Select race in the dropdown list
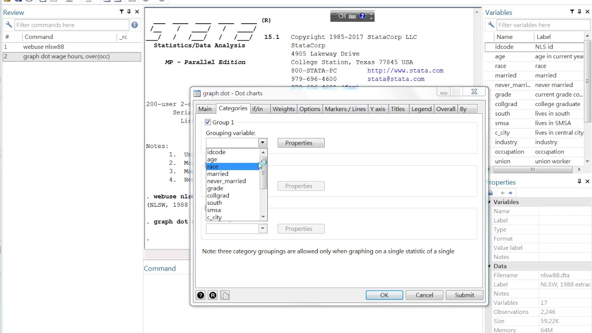Screen dimensions: 592x333 pyautogui.click(x=233, y=166)
